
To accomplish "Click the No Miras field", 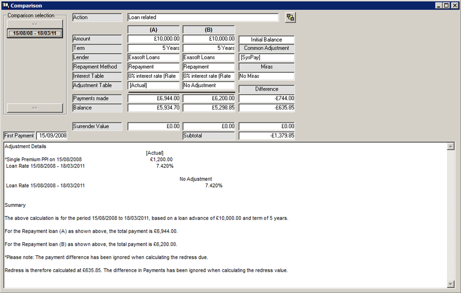I will pyautogui.click(x=266, y=76).
